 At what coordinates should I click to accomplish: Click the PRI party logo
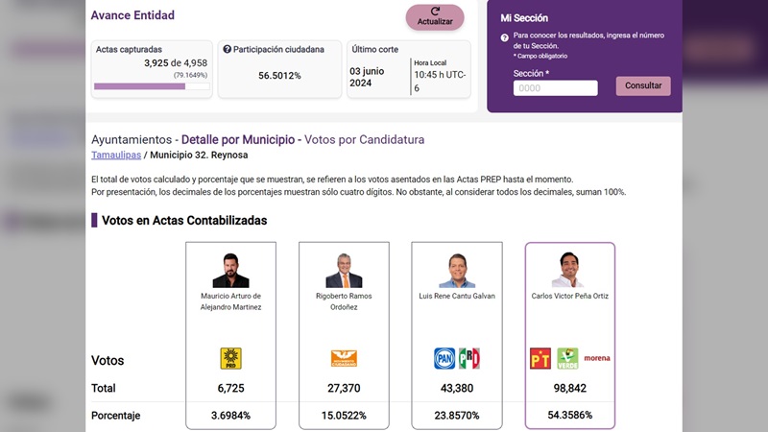(x=468, y=359)
